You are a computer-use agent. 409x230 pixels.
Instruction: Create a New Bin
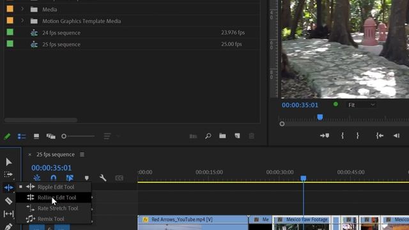coord(222,135)
